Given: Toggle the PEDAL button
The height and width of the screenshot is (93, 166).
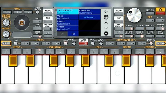Looking at the screenshot, I should click(x=160, y=21).
